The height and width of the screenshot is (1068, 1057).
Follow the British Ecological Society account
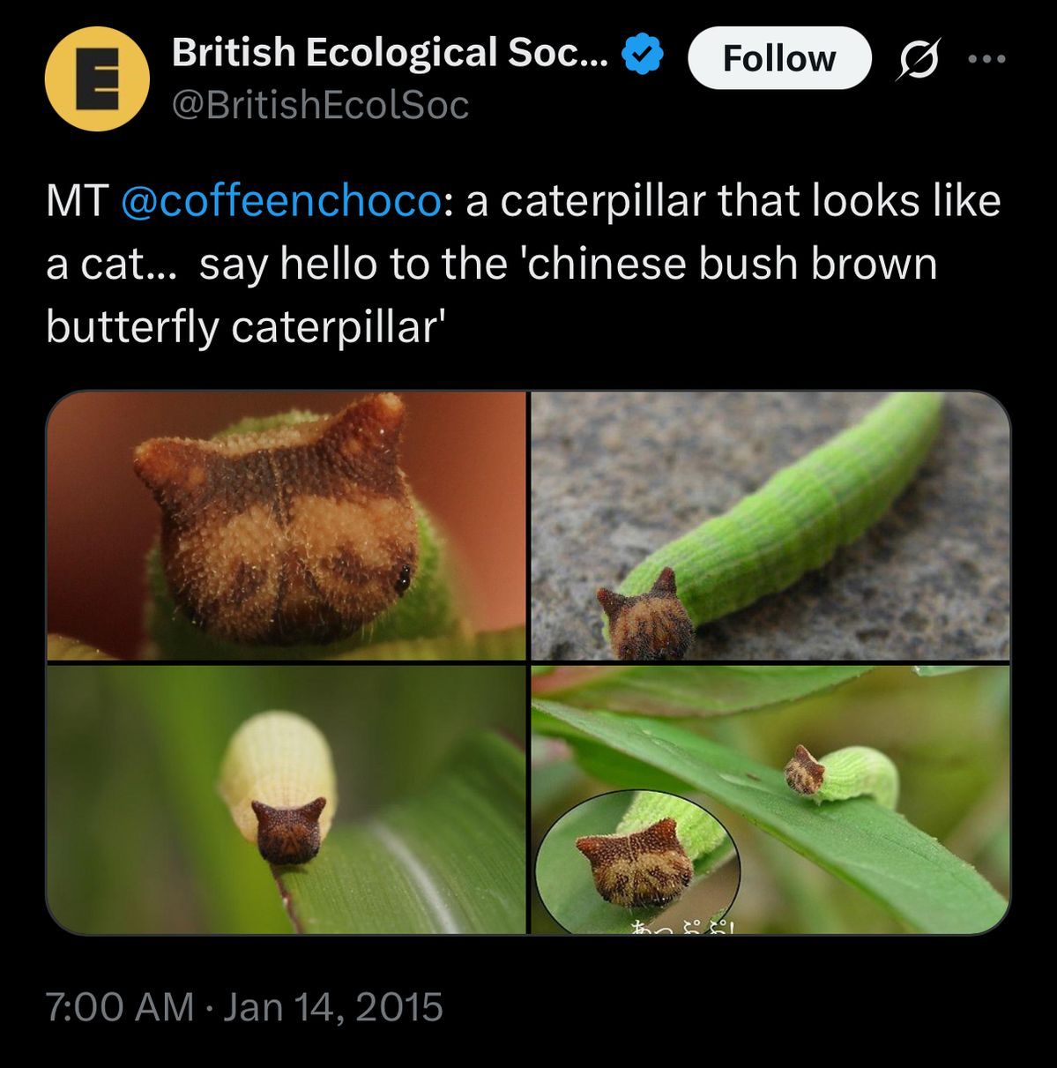pos(778,59)
